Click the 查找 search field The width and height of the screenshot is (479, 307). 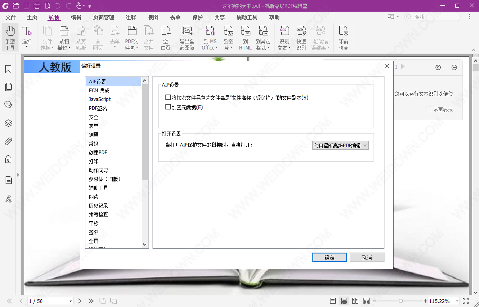[x=432, y=17]
